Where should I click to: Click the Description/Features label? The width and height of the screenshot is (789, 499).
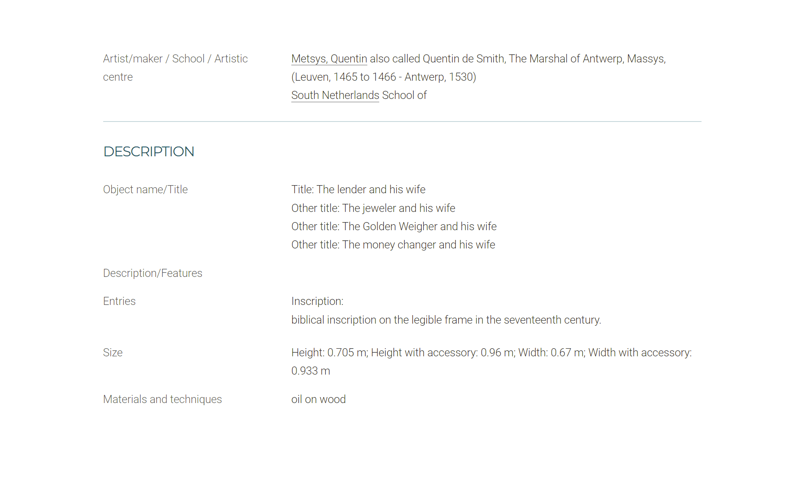[153, 273]
